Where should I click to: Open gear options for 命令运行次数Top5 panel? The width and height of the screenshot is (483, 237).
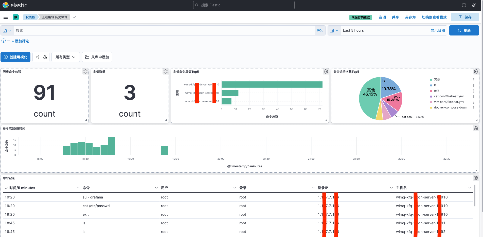[476, 72]
